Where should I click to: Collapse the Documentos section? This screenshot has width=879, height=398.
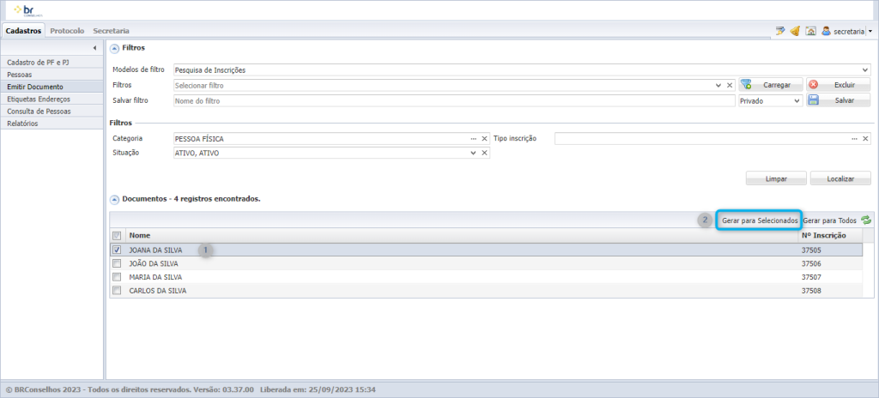click(114, 199)
